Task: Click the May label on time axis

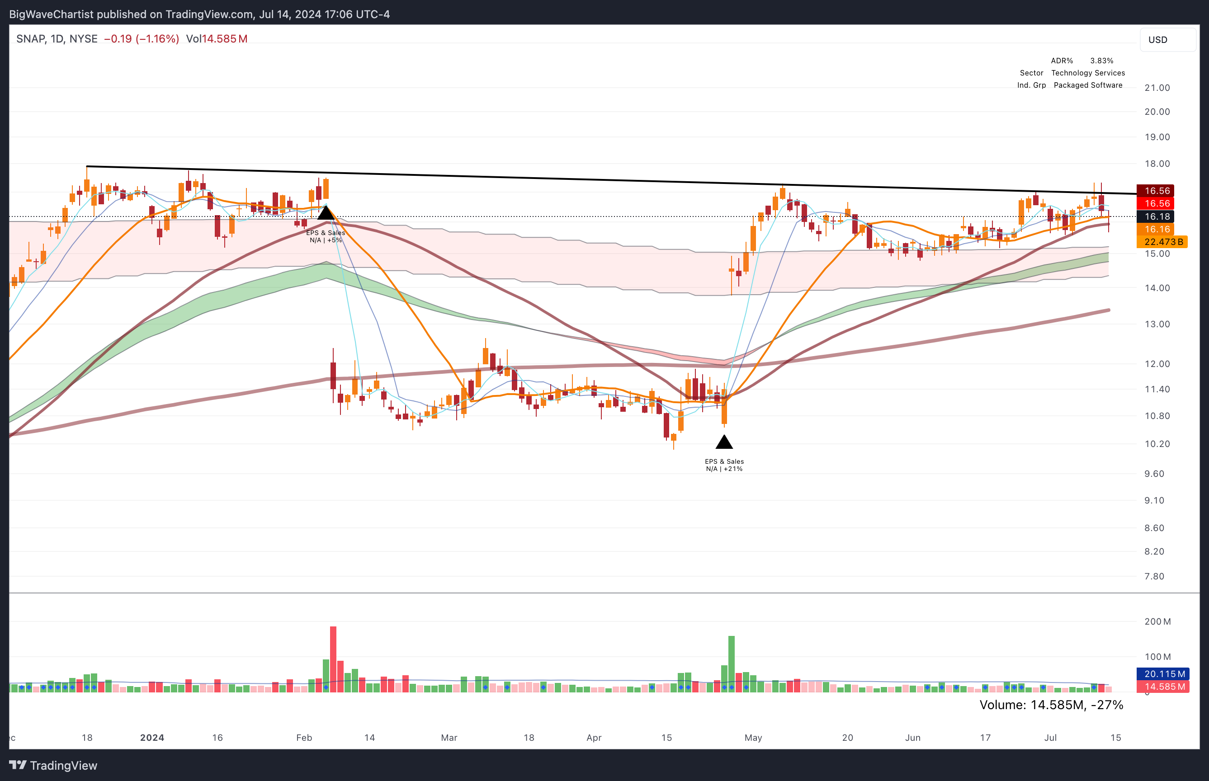Action: [753, 738]
